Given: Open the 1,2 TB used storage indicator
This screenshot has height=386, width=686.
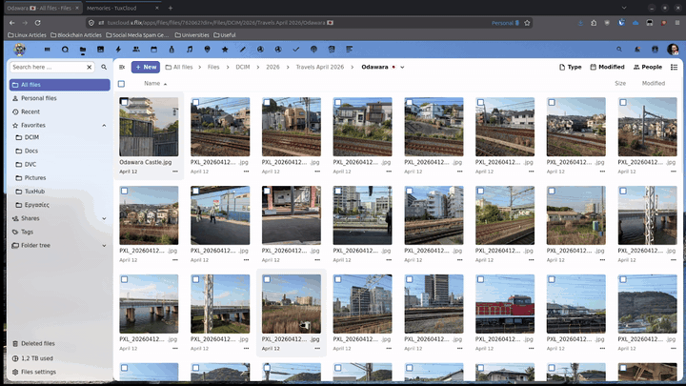Looking at the screenshot, I should point(59,358).
